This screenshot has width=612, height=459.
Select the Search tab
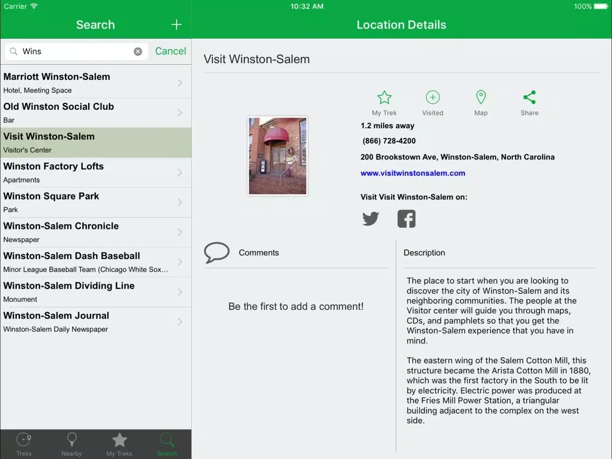(167, 444)
